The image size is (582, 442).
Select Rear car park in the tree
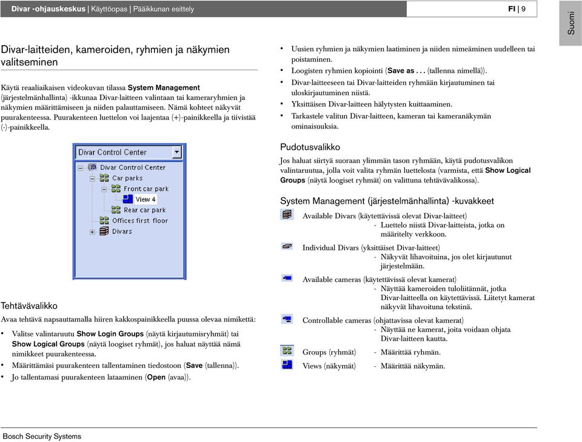click(x=145, y=210)
